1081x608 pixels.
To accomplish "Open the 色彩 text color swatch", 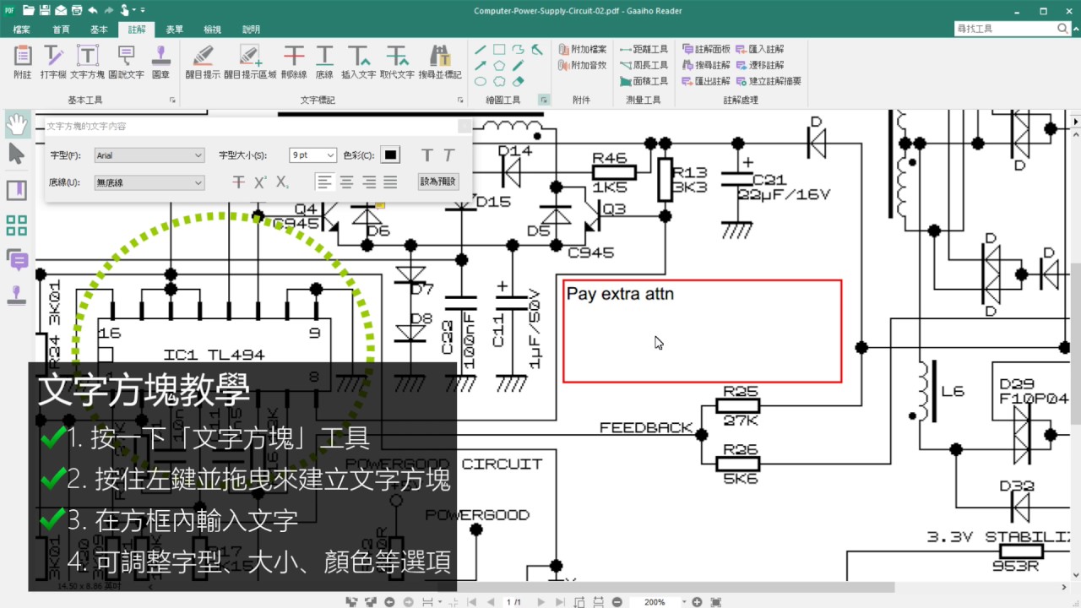I will 390,155.
